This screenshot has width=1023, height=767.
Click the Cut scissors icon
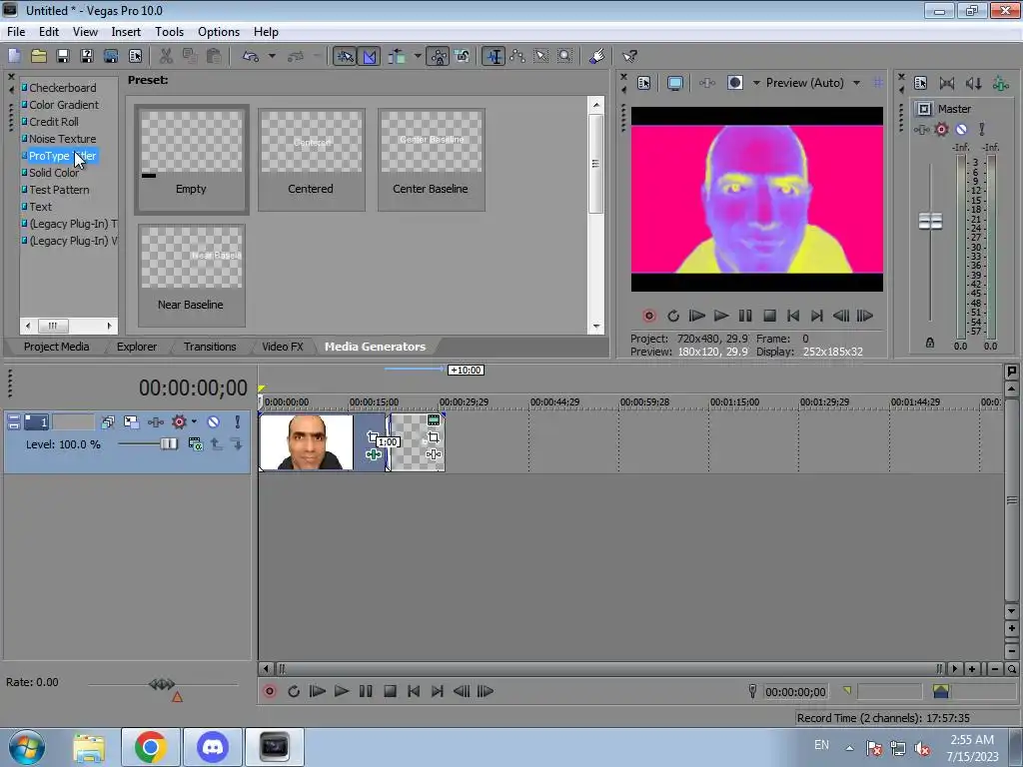167,56
